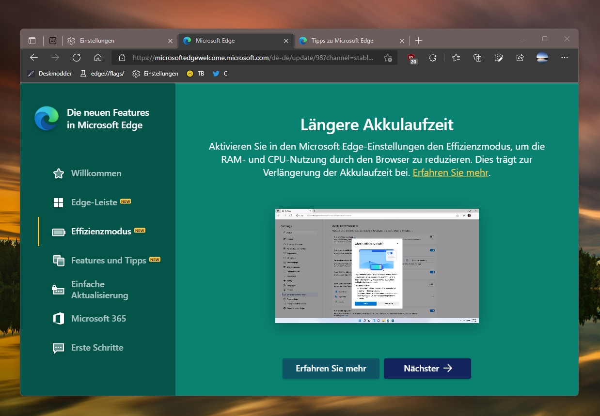
Task: Select Effizienzmodus in the sidebar
Action: pos(99,231)
